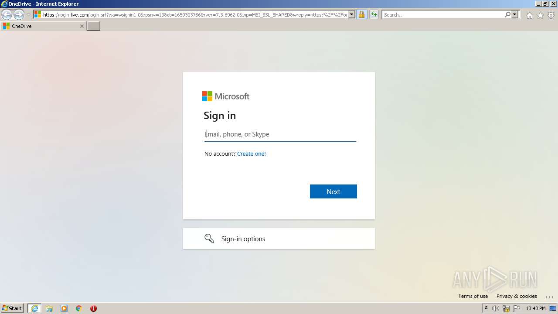Close the OneDrive tab

click(82, 26)
